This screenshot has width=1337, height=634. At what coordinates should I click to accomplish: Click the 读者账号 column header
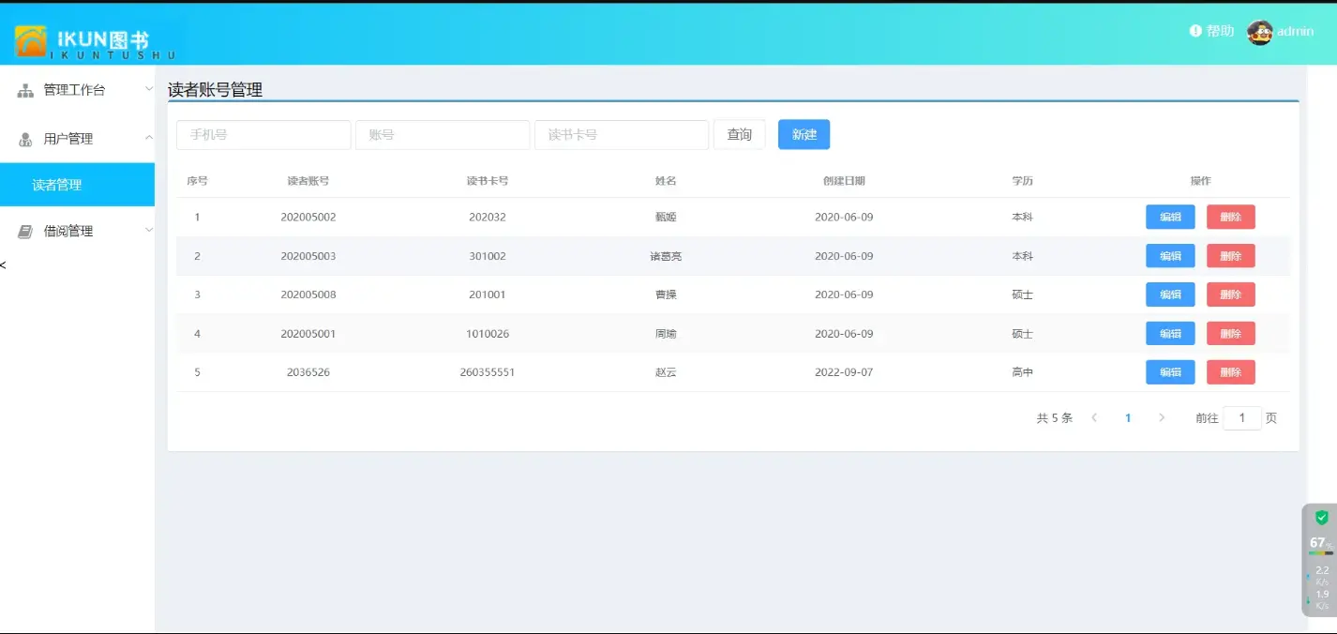tap(308, 181)
